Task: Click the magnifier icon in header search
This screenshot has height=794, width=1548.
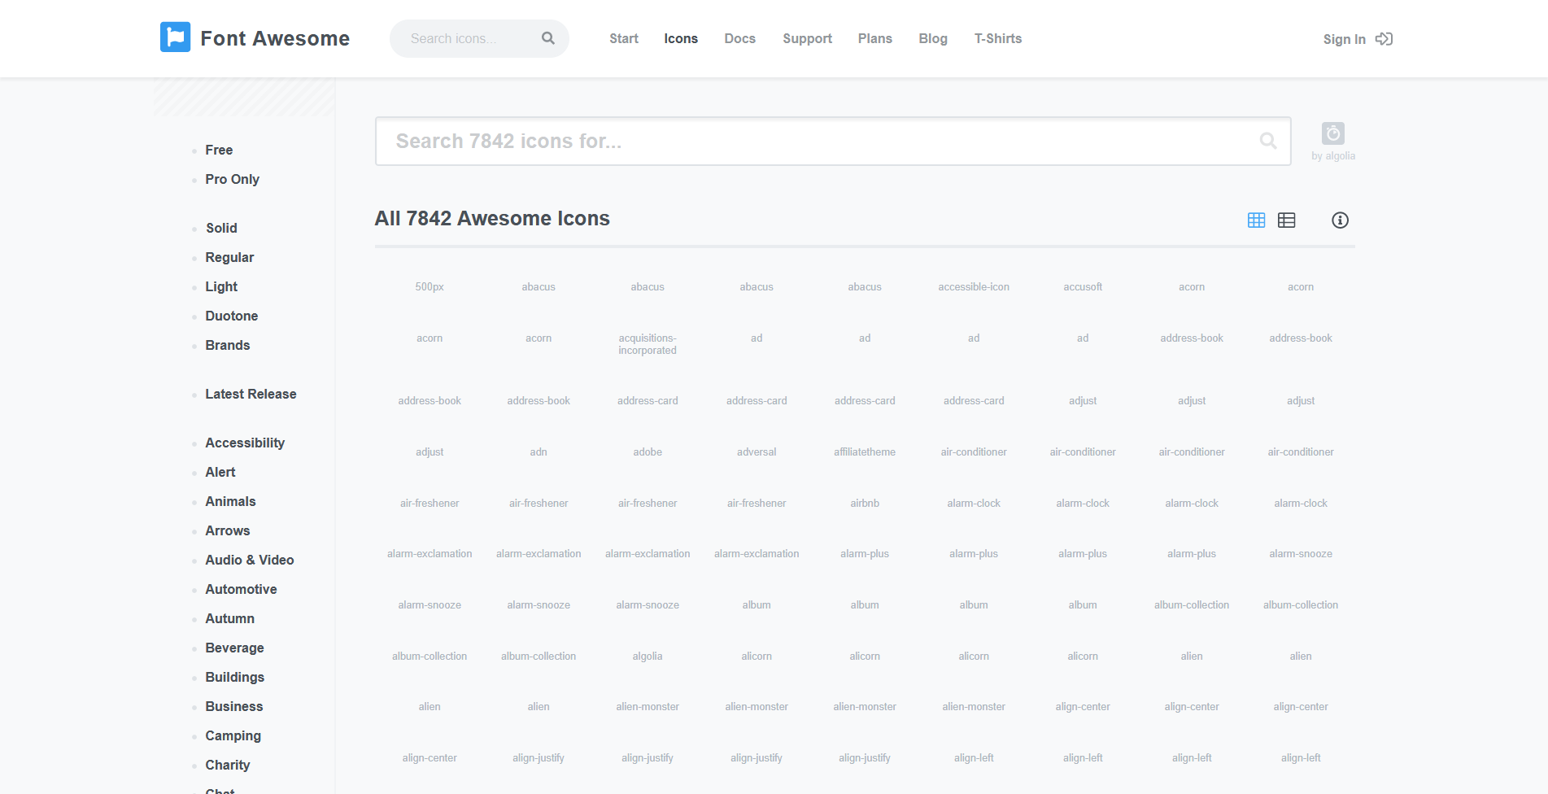Action: [x=548, y=38]
